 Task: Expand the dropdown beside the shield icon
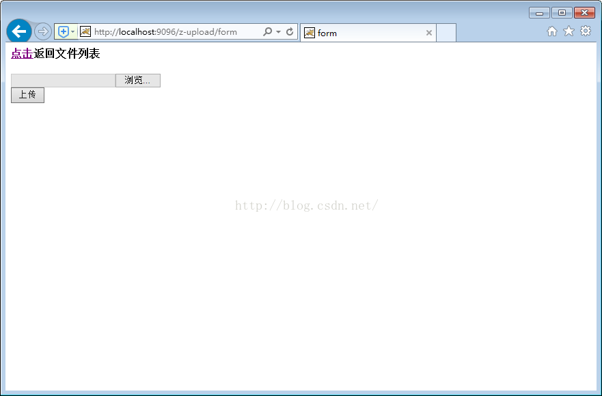72,31
